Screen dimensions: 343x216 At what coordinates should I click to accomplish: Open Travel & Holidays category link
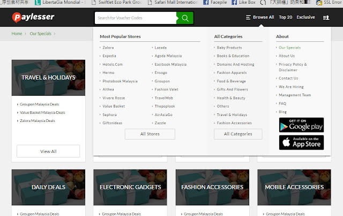tap(232, 115)
